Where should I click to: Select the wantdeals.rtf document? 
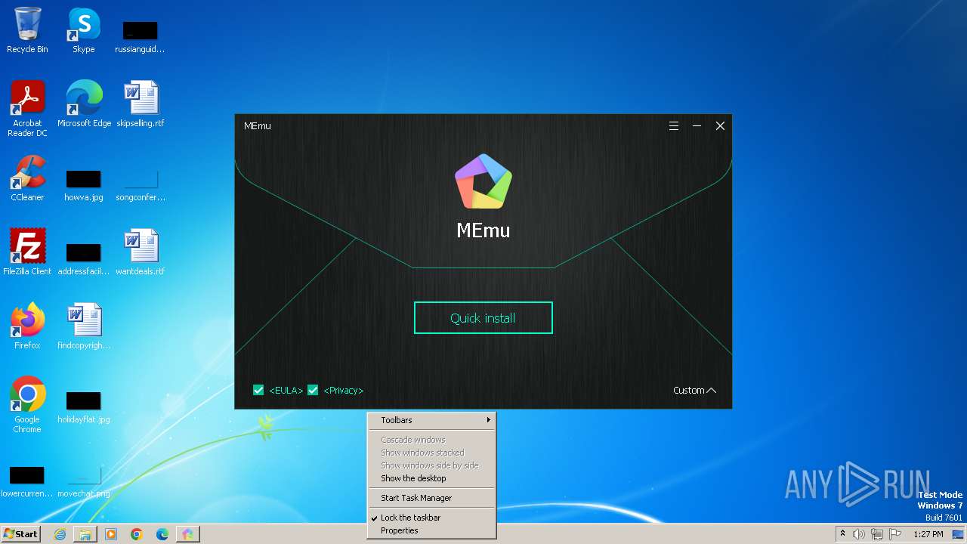tap(141, 253)
